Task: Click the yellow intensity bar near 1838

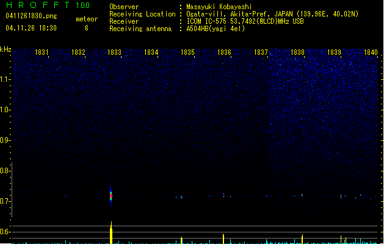Action: coord(302,239)
